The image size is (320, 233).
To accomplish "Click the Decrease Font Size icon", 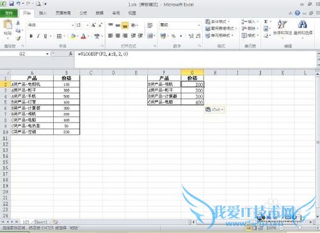I will click(x=100, y=25).
